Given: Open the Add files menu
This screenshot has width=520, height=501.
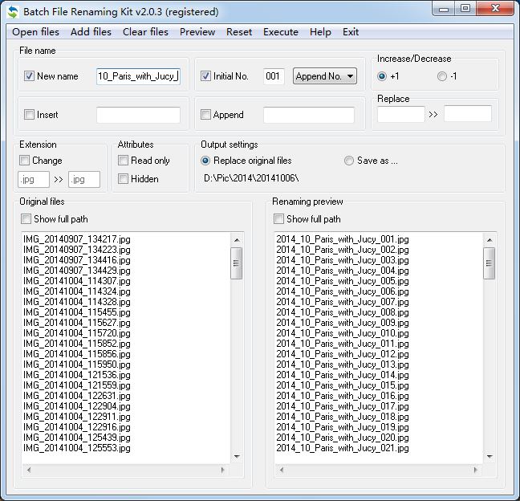Looking at the screenshot, I should pyautogui.click(x=91, y=32).
